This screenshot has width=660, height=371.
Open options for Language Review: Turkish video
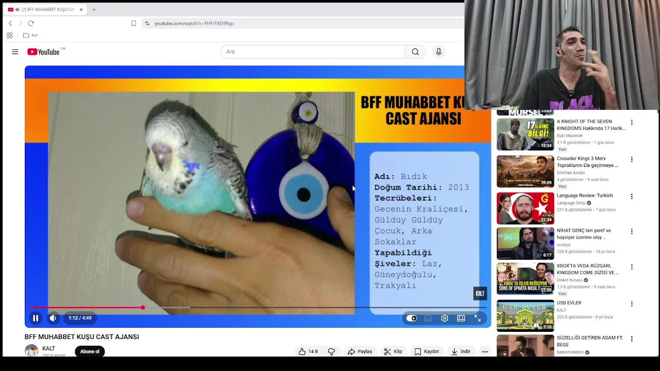click(x=632, y=196)
